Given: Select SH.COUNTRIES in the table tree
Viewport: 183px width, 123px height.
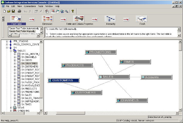Looking at the screenshot, I should [29, 63].
